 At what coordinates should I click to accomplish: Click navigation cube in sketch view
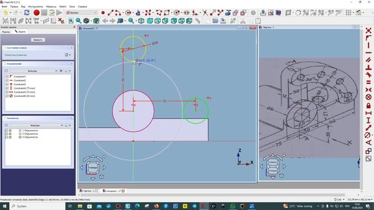[x=93, y=167]
